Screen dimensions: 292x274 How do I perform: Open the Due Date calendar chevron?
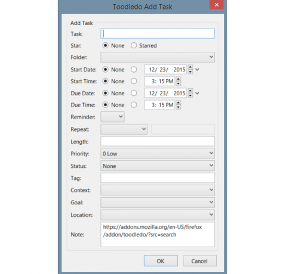click(x=197, y=93)
